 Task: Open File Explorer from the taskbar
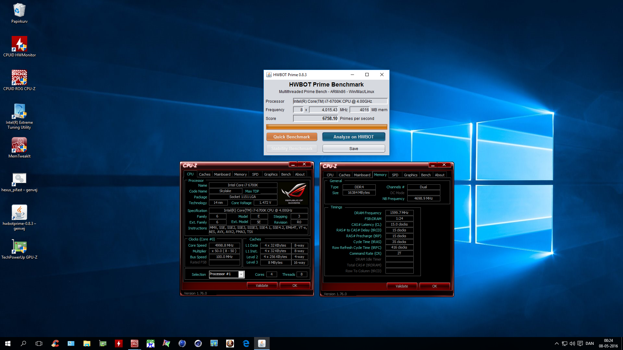click(87, 344)
